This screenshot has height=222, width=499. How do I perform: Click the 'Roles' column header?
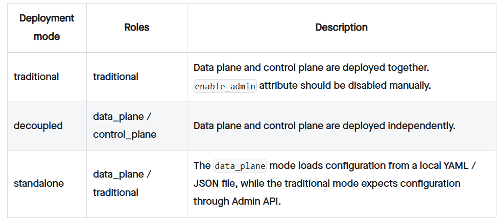click(x=136, y=27)
